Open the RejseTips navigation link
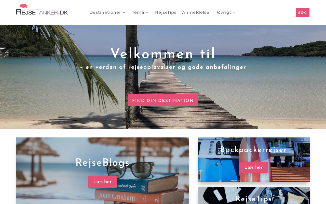This screenshot has height=204, width=326. [166, 12]
